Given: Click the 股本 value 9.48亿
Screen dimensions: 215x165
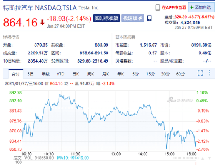Looking at the screenshot, I should click(x=205, y=53).
